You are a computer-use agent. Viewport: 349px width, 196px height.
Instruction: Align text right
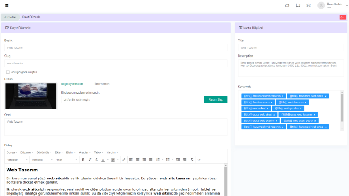pos(144,160)
